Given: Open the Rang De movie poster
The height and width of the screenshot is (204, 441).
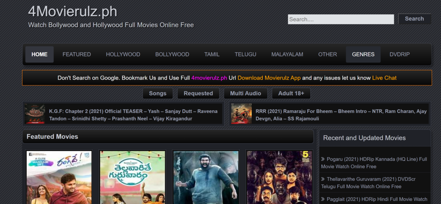Looking at the screenshot, I should pos(59,177).
